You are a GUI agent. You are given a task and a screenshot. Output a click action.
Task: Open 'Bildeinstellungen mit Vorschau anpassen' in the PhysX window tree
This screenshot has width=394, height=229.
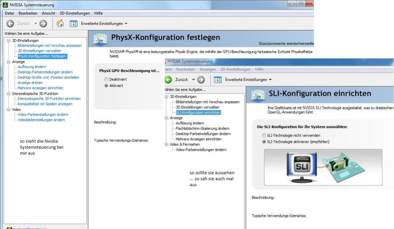[x=50, y=46]
